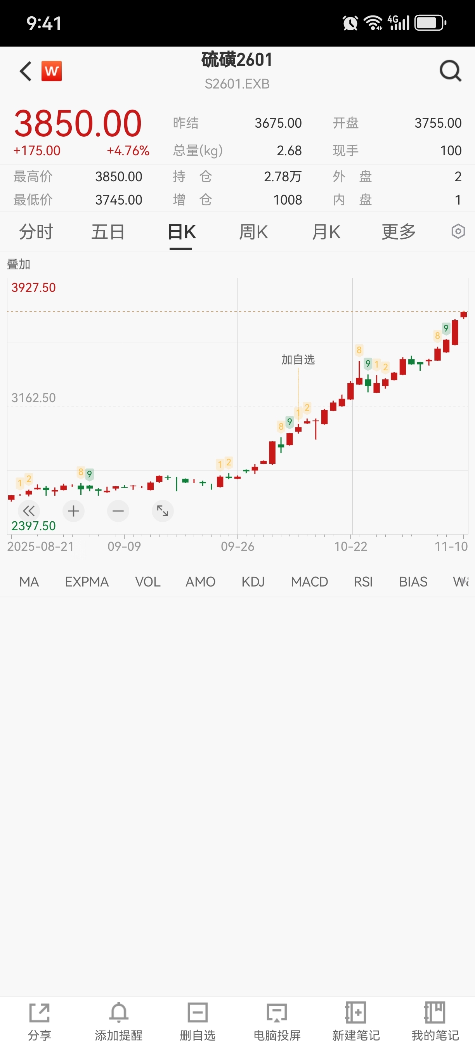This screenshot has width=475, height=1048.
Task: Tap the 分享 share icon
Action: [x=40, y=1013]
